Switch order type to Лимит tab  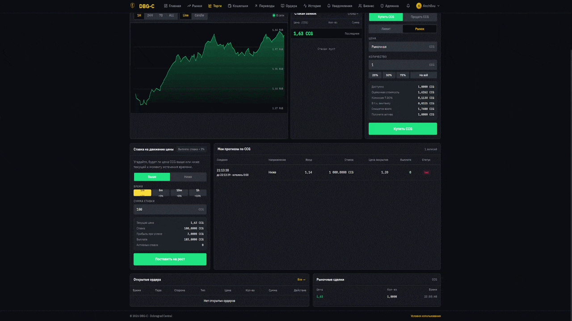pos(386,29)
